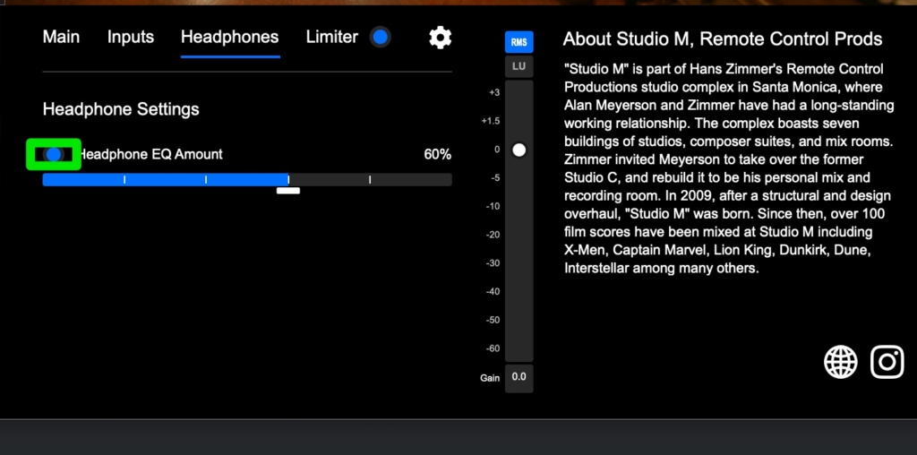Switch to the Main tab

(61, 38)
